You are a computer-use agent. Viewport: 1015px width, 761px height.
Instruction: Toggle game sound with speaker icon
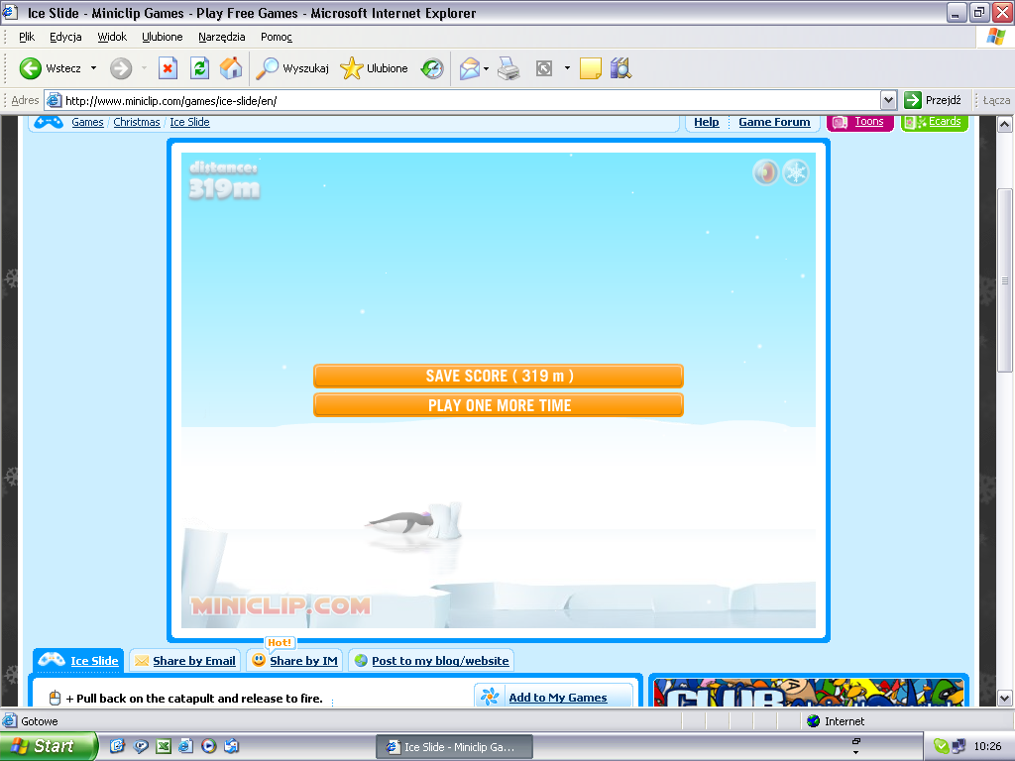coord(766,172)
